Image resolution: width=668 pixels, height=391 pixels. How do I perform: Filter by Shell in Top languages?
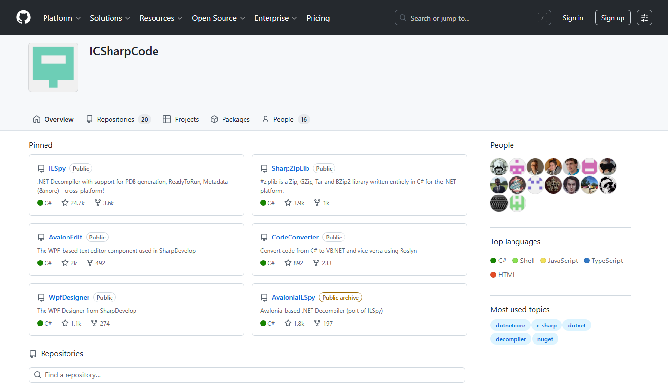pos(523,261)
